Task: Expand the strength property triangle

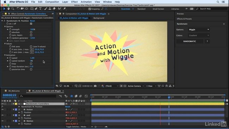Action: pos(8,29)
